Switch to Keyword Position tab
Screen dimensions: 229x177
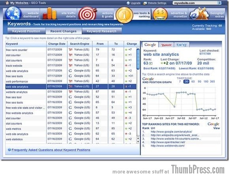[x=26, y=31]
